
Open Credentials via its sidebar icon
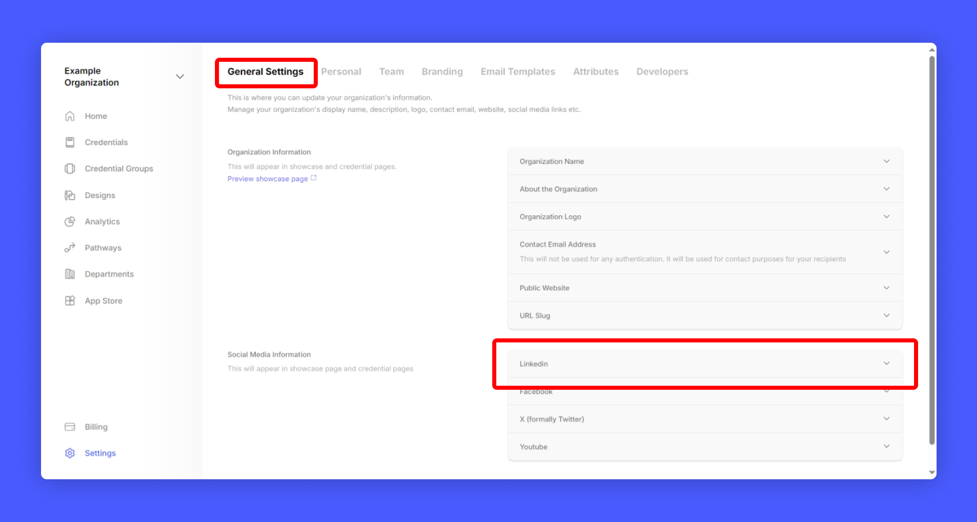tap(70, 142)
